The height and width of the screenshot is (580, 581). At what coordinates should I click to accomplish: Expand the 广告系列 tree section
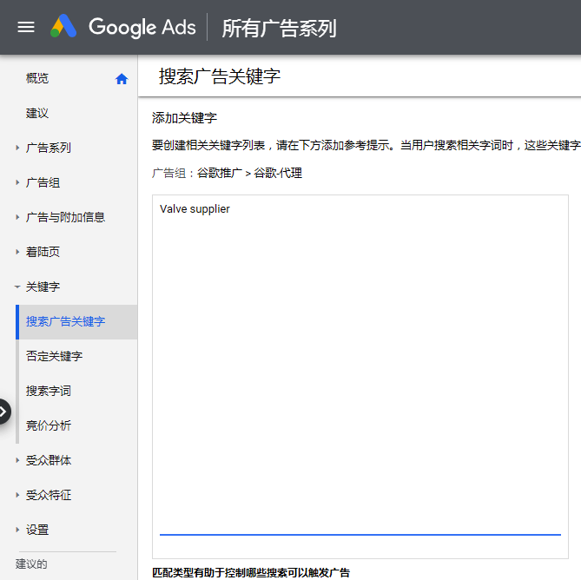(x=17, y=148)
